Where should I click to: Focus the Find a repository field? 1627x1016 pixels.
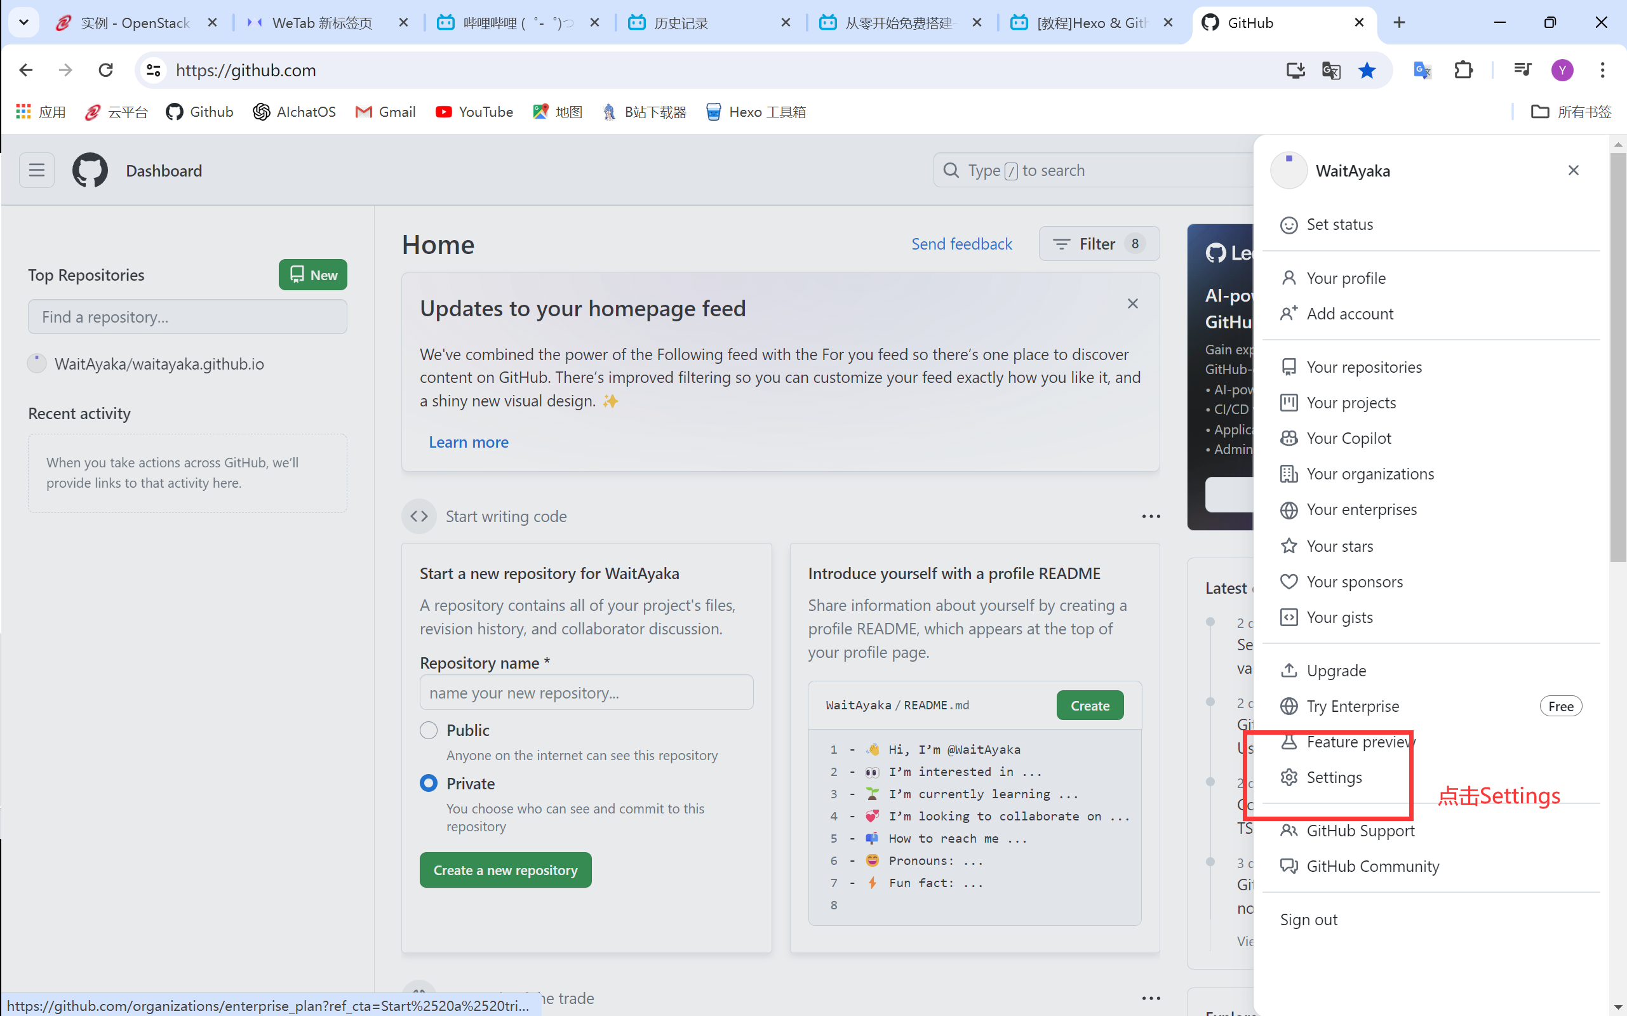click(187, 316)
